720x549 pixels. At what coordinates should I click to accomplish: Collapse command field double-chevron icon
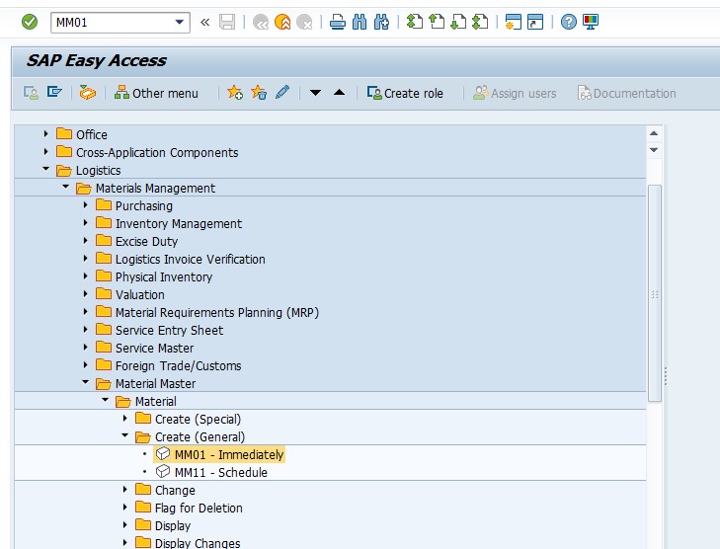(x=204, y=22)
